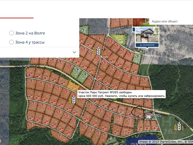
Task: Click the wheat marker on the green field
Action: click(x=179, y=126)
